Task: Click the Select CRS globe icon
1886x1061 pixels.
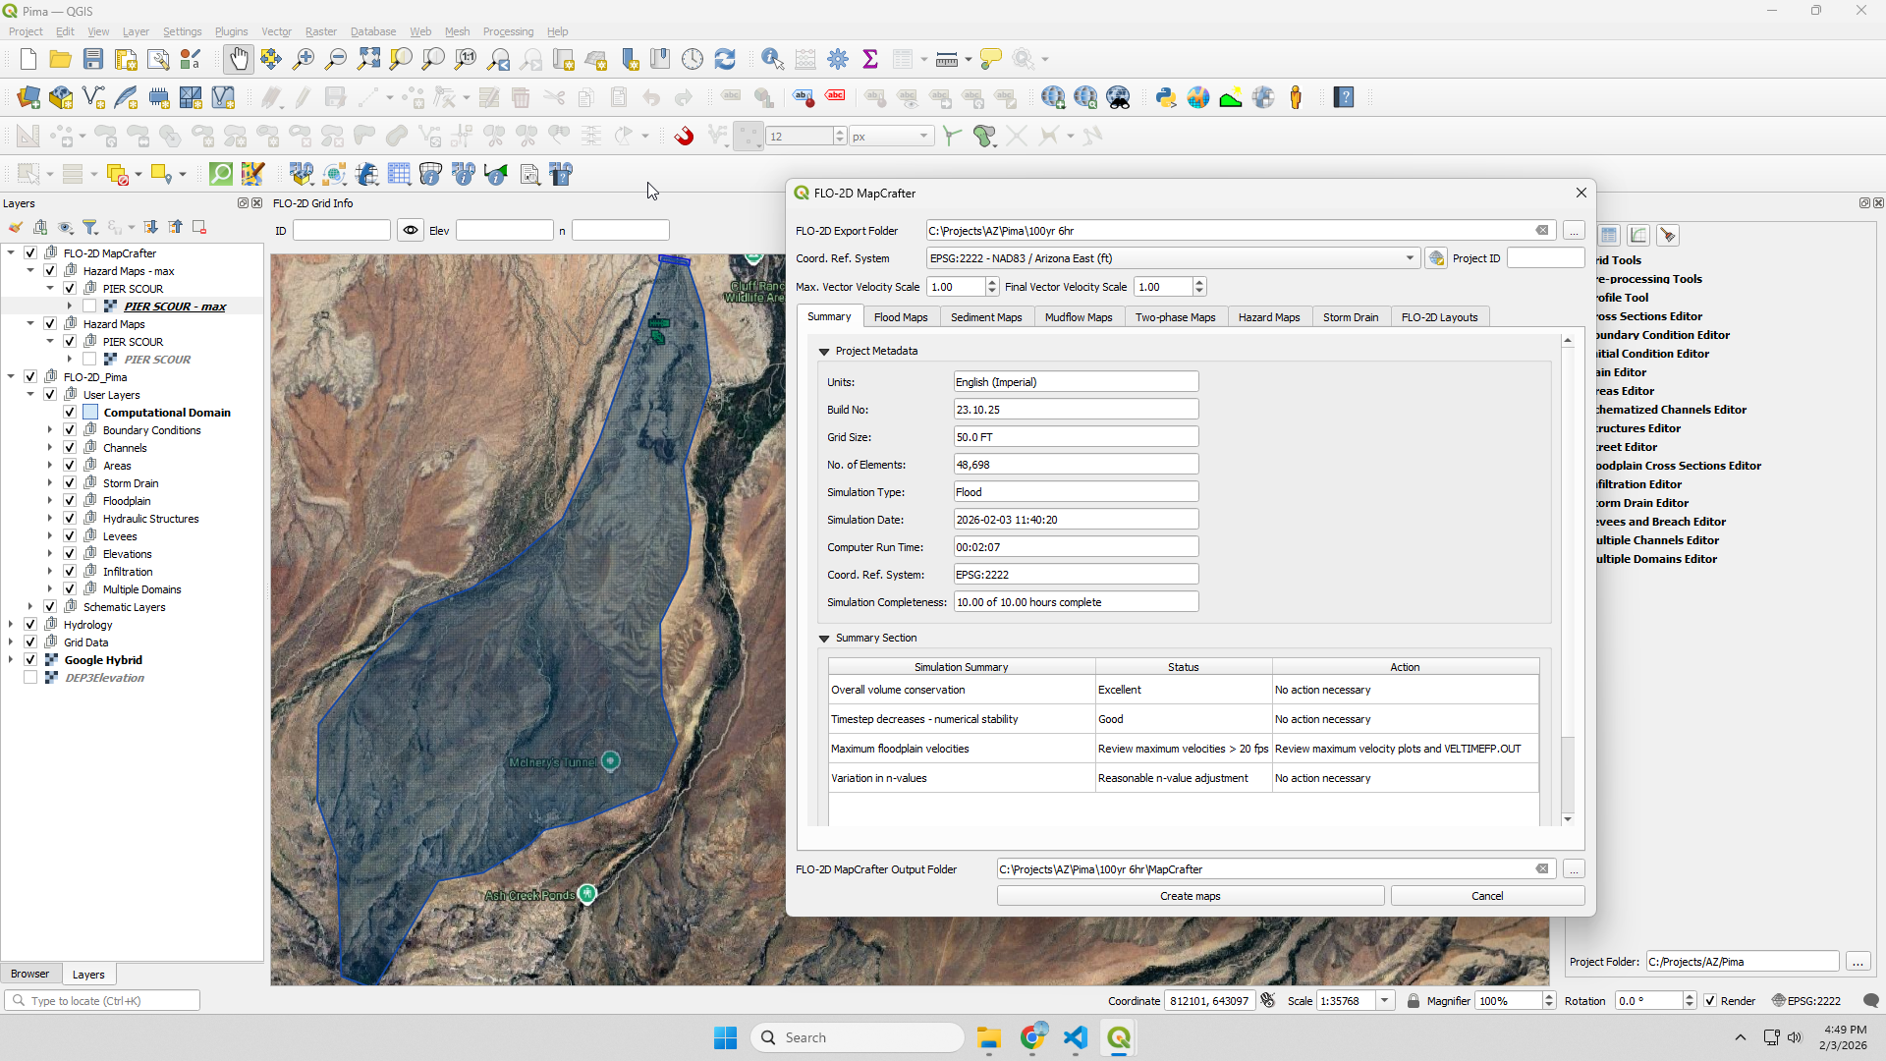Action: (1436, 258)
